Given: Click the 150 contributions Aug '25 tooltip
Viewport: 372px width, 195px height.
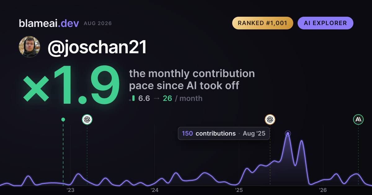Looking at the screenshot, I should [x=224, y=133].
